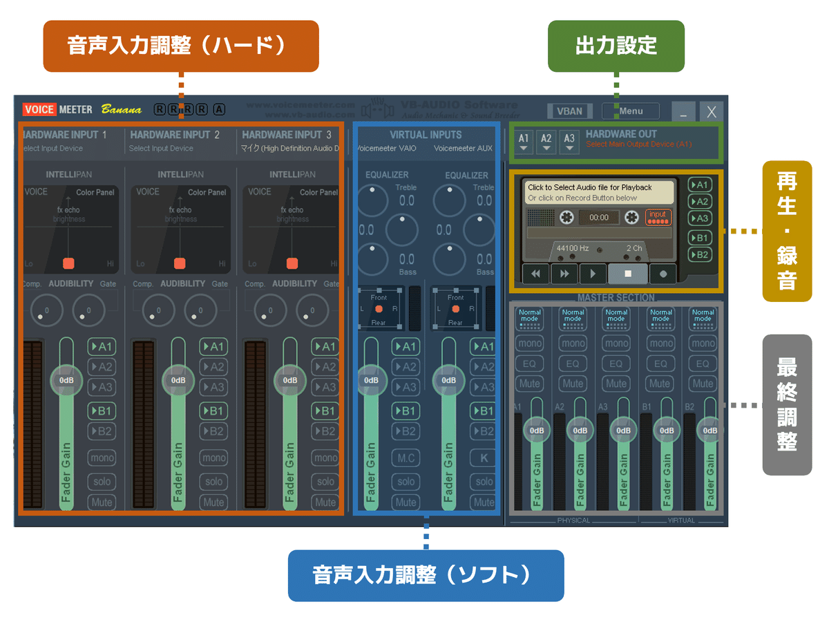Click the Hardware Input 2 Comp. knob
829x622 pixels.
point(158,310)
